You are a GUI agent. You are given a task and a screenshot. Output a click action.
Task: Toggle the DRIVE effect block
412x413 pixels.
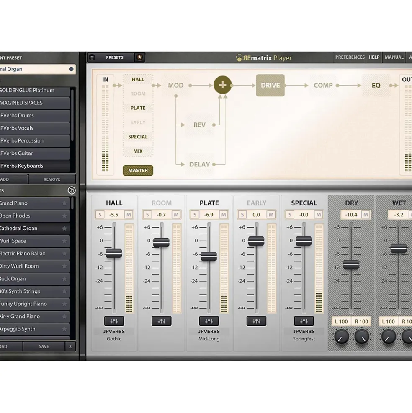click(270, 86)
